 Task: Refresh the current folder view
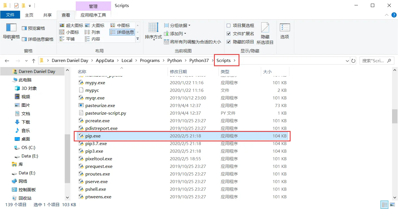tap(353, 61)
